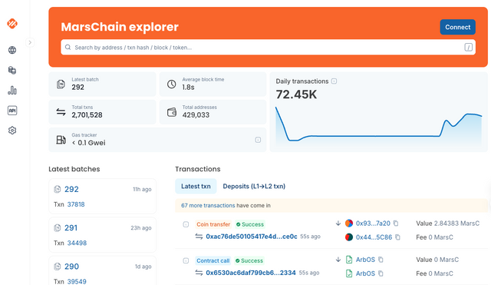The height and width of the screenshot is (285, 491).
Task: Switch to Deposits (L1→L2 txn) tab
Action: 254,186
